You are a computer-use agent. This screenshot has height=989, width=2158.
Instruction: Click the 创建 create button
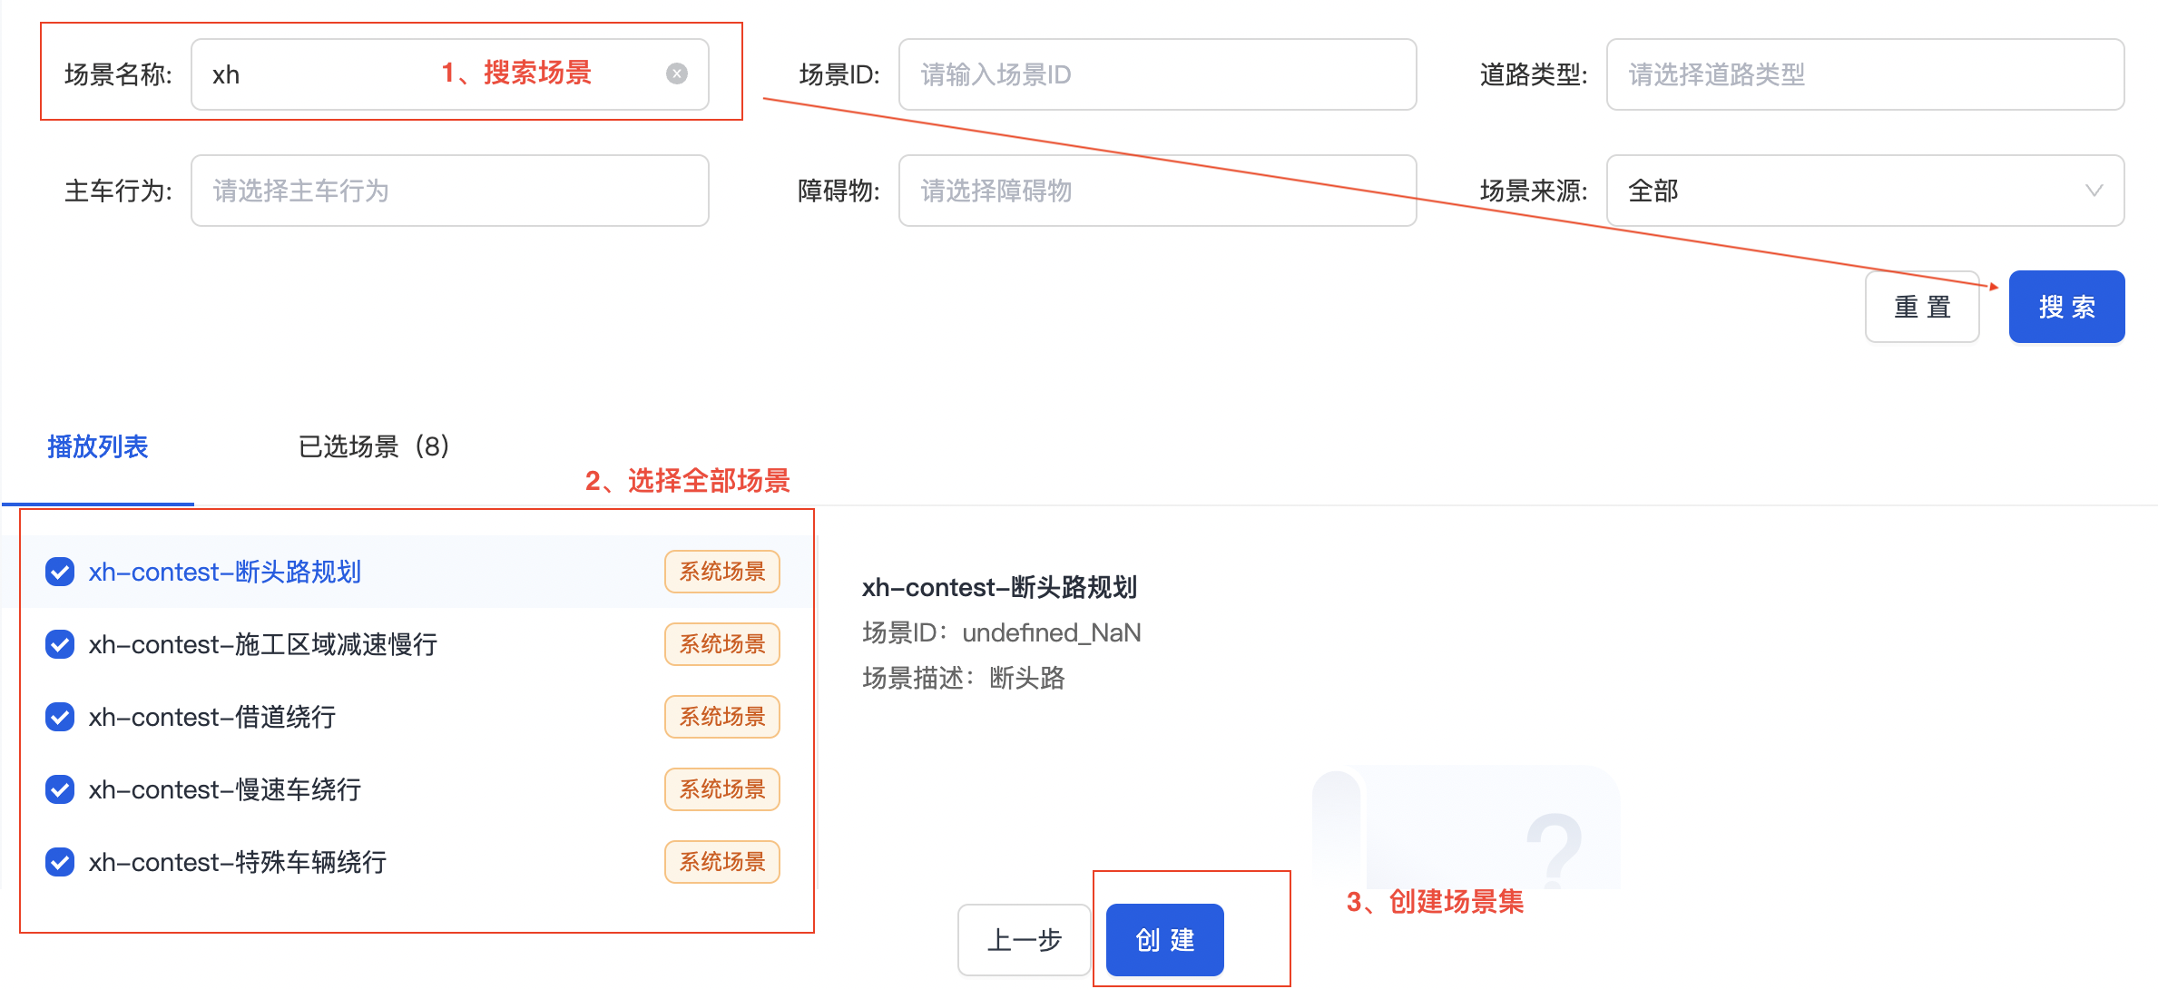coord(1163,940)
